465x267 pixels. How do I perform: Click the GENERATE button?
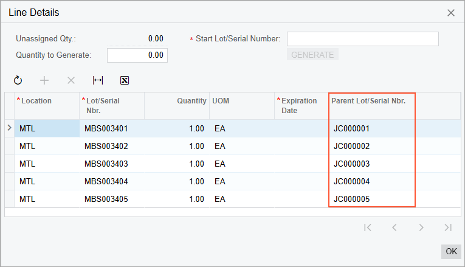pyautogui.click(x=312, y=55)
